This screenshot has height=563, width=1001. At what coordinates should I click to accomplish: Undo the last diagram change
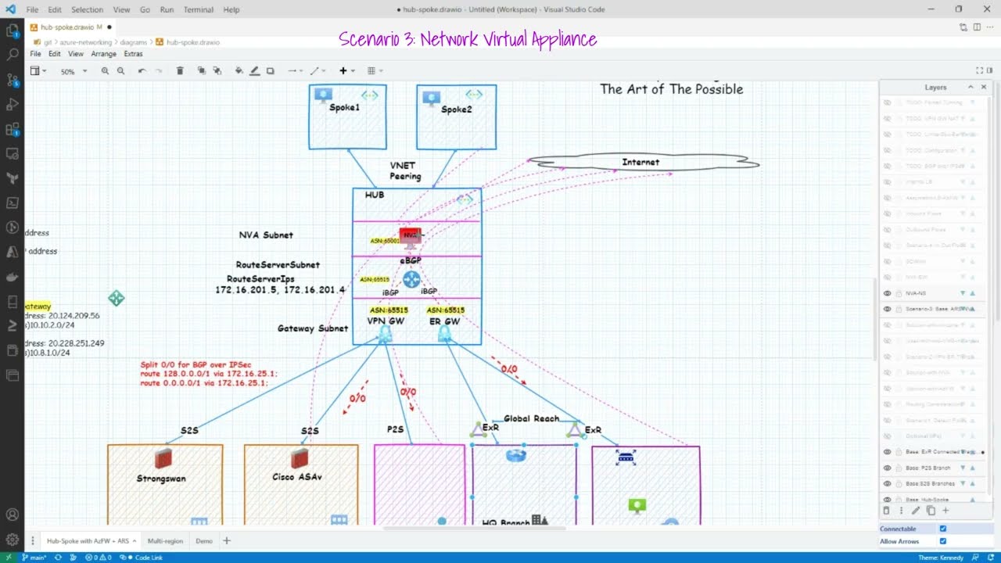(x=142, y=71)
